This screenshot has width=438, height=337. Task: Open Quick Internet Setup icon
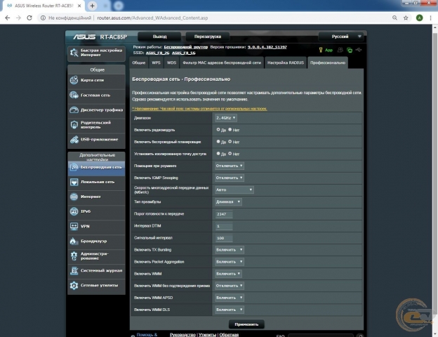point(74,53)
